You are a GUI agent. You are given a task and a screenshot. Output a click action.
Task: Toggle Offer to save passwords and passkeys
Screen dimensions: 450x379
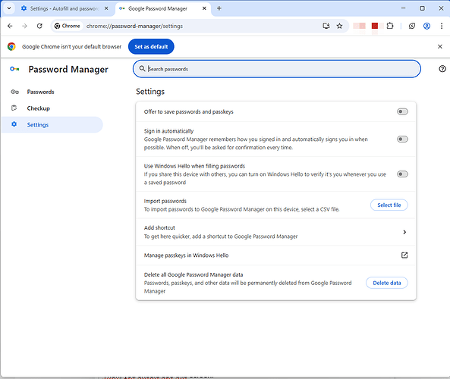pos(402,111)
